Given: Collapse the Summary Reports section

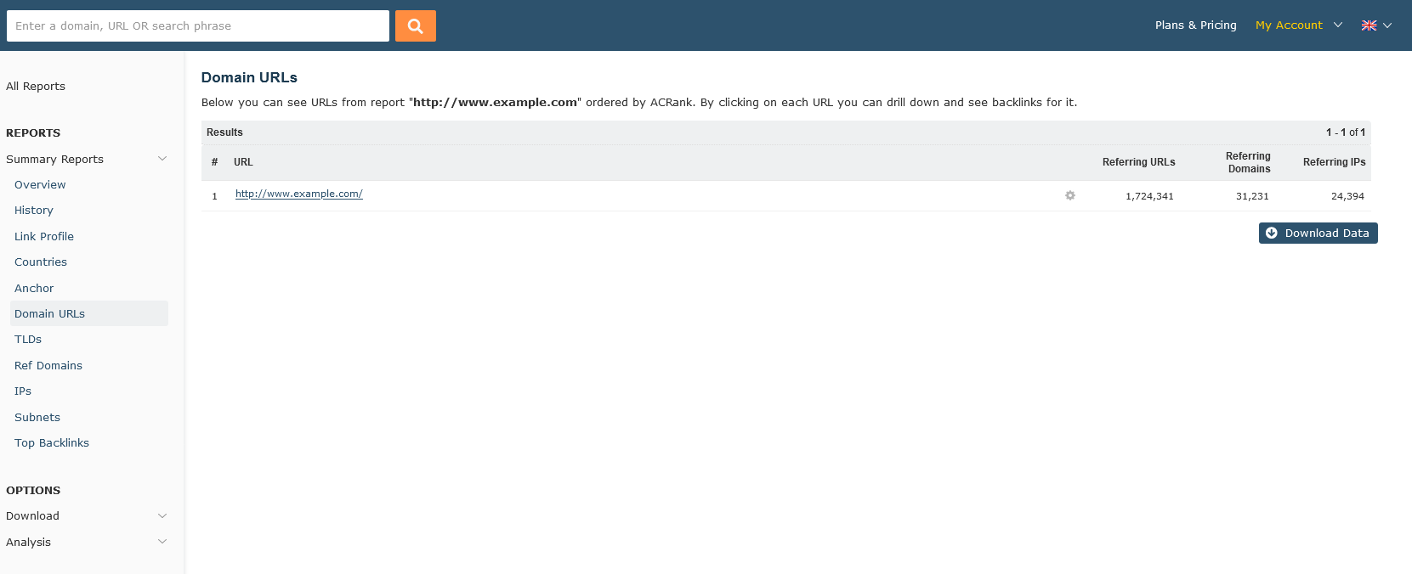Looking at the screenshot, I should 162,159.
